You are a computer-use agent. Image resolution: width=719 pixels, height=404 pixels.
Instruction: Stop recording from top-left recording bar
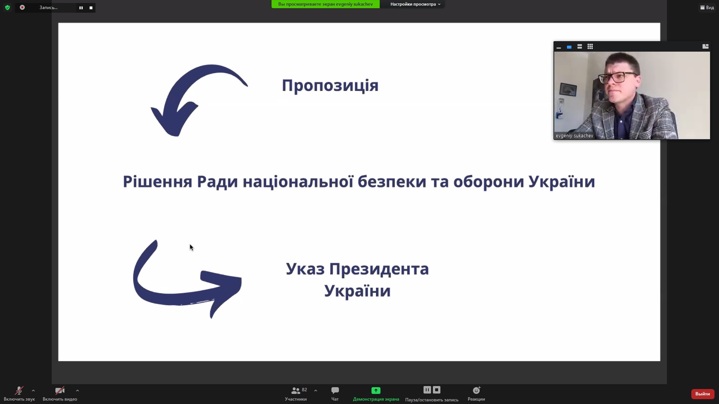click(91, 7)
